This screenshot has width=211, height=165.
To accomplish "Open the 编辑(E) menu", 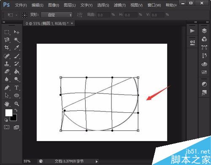I will coord(38,5).
